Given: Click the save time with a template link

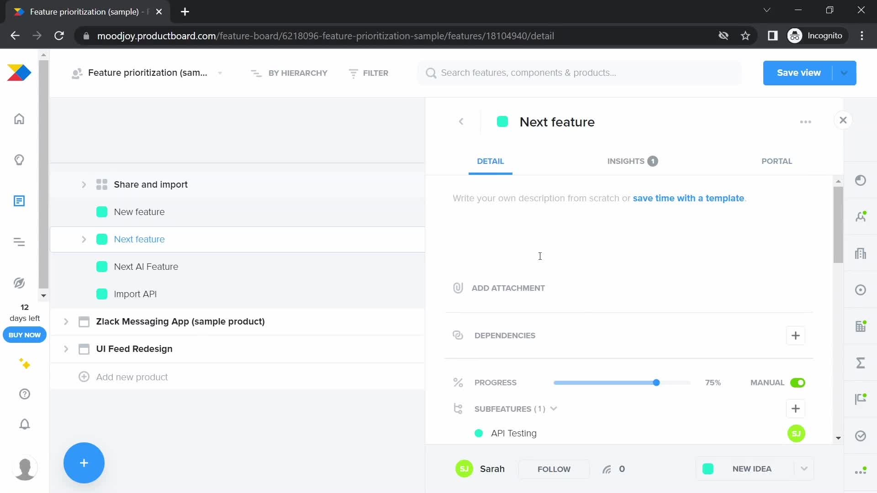Looking at the screenshot, I should pyautogui.click(x=689, y=198).
